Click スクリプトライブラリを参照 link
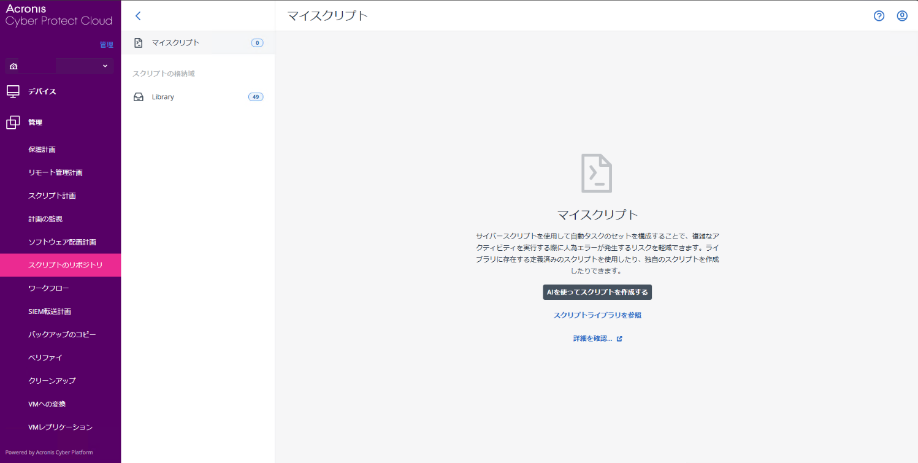 tap(597, 315)
